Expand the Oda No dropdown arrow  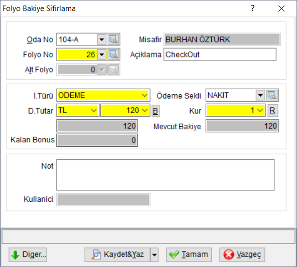(x=102, y=40)
